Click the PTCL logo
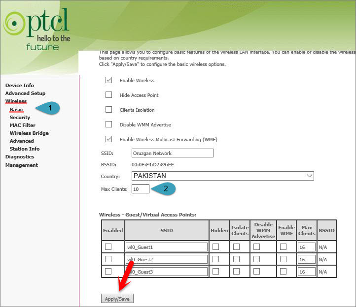The width and height of the screenshot is (356, 307). [37, 29]
